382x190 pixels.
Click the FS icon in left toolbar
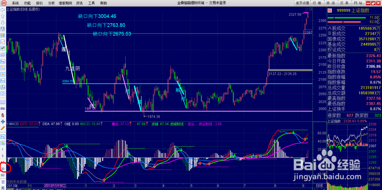pos(3,137)
